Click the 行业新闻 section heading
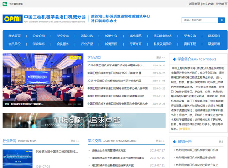Viewport: 228px width, 168px height. click(x=9, y=141)
